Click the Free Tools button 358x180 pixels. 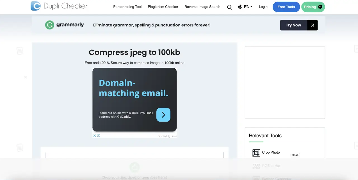click(x=286, y=7)
